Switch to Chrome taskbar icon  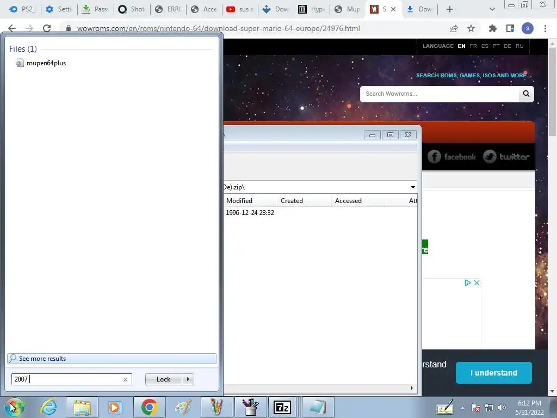point(149,407)
